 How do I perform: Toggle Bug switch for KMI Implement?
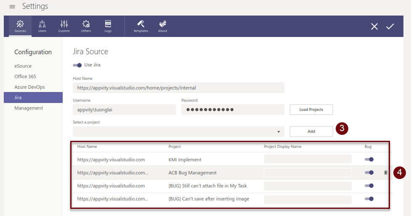click(369, 159)
